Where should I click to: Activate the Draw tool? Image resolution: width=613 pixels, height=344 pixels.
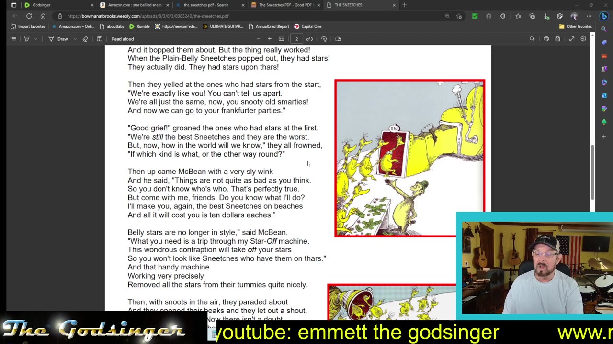(x=58, y=39)
